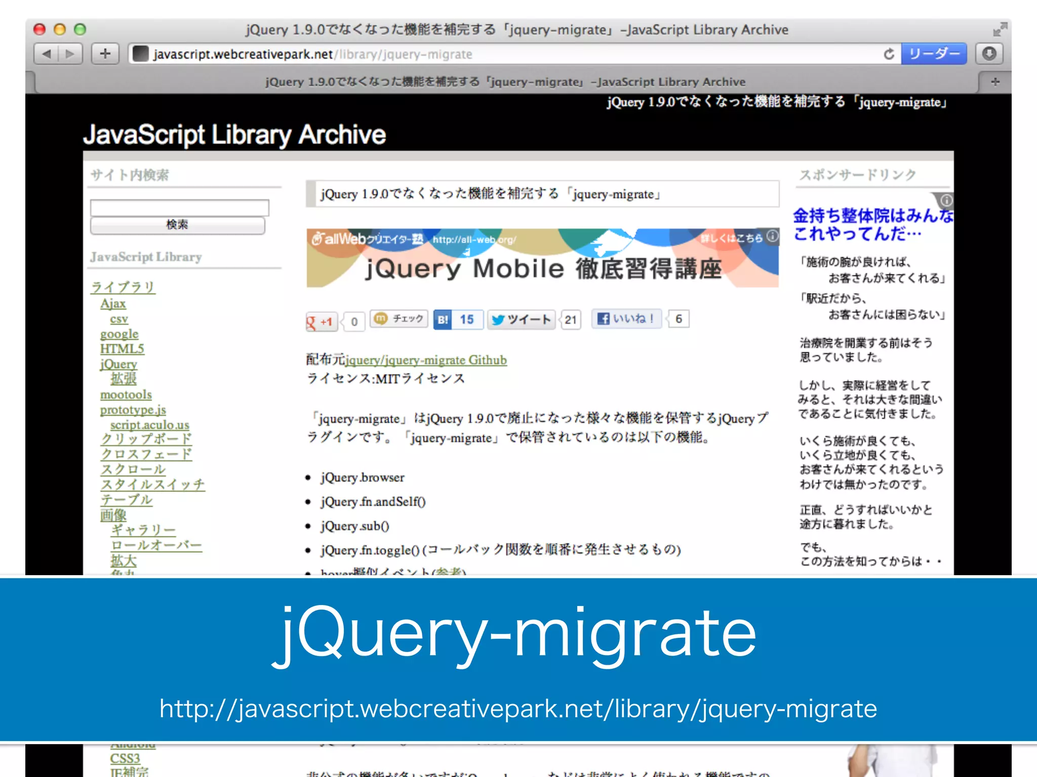Click the Hatena B! bookmark button

[443, 319]
